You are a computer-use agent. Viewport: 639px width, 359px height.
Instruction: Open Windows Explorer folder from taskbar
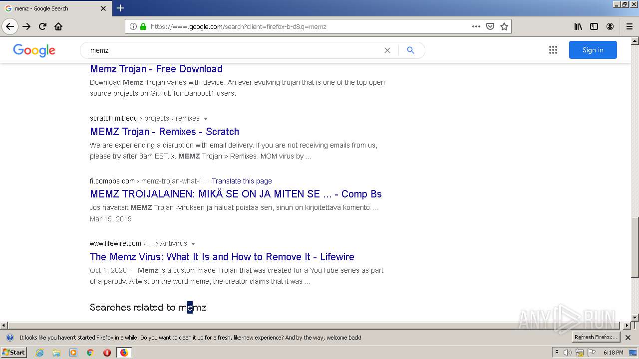point(56,353)
